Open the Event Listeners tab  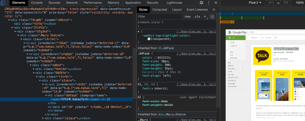coord(197,9)
